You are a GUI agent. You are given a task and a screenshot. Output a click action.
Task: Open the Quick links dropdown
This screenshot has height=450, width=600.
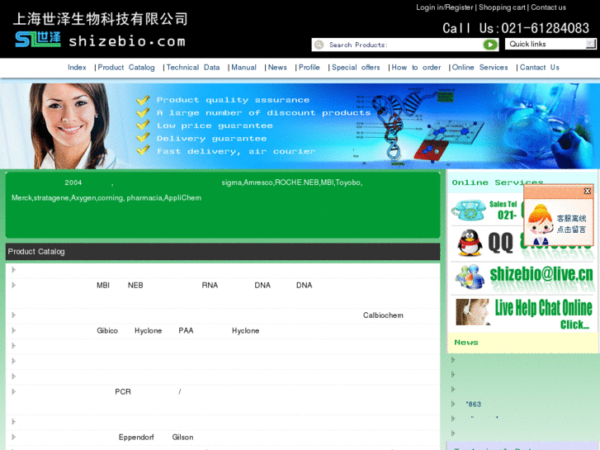[550, 44]
